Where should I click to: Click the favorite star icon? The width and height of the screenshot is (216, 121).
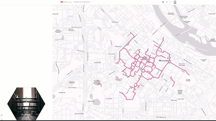163,2
